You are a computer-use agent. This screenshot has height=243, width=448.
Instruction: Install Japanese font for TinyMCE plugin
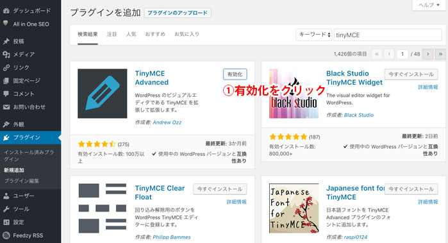pos(411,189)
